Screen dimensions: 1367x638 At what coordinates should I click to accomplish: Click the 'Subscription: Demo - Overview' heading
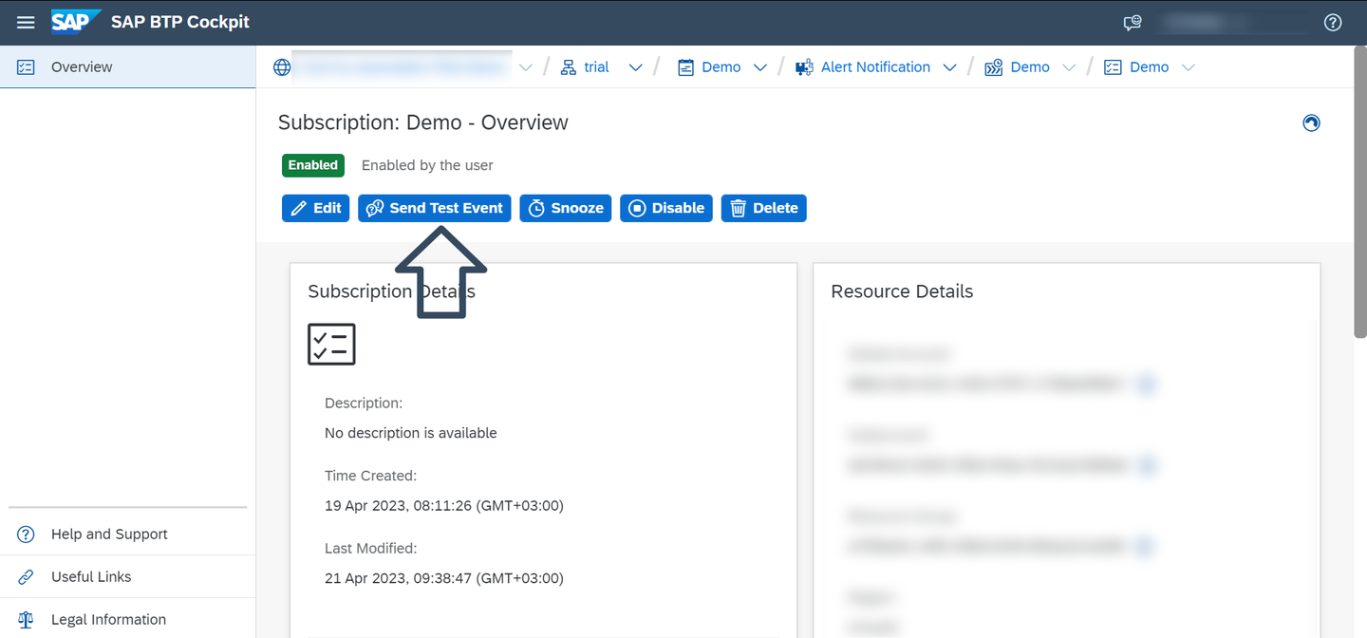click(x=423, y=122)
